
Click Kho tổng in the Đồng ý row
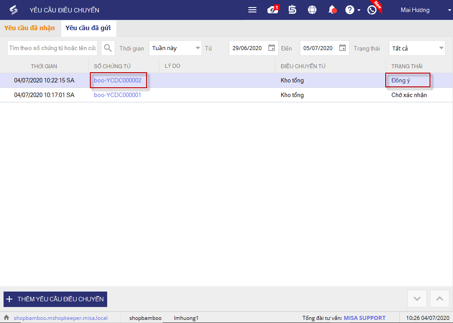tap(292, 80)
